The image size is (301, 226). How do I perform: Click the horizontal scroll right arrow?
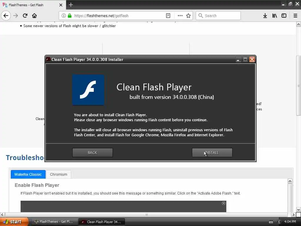click(293, 215)
